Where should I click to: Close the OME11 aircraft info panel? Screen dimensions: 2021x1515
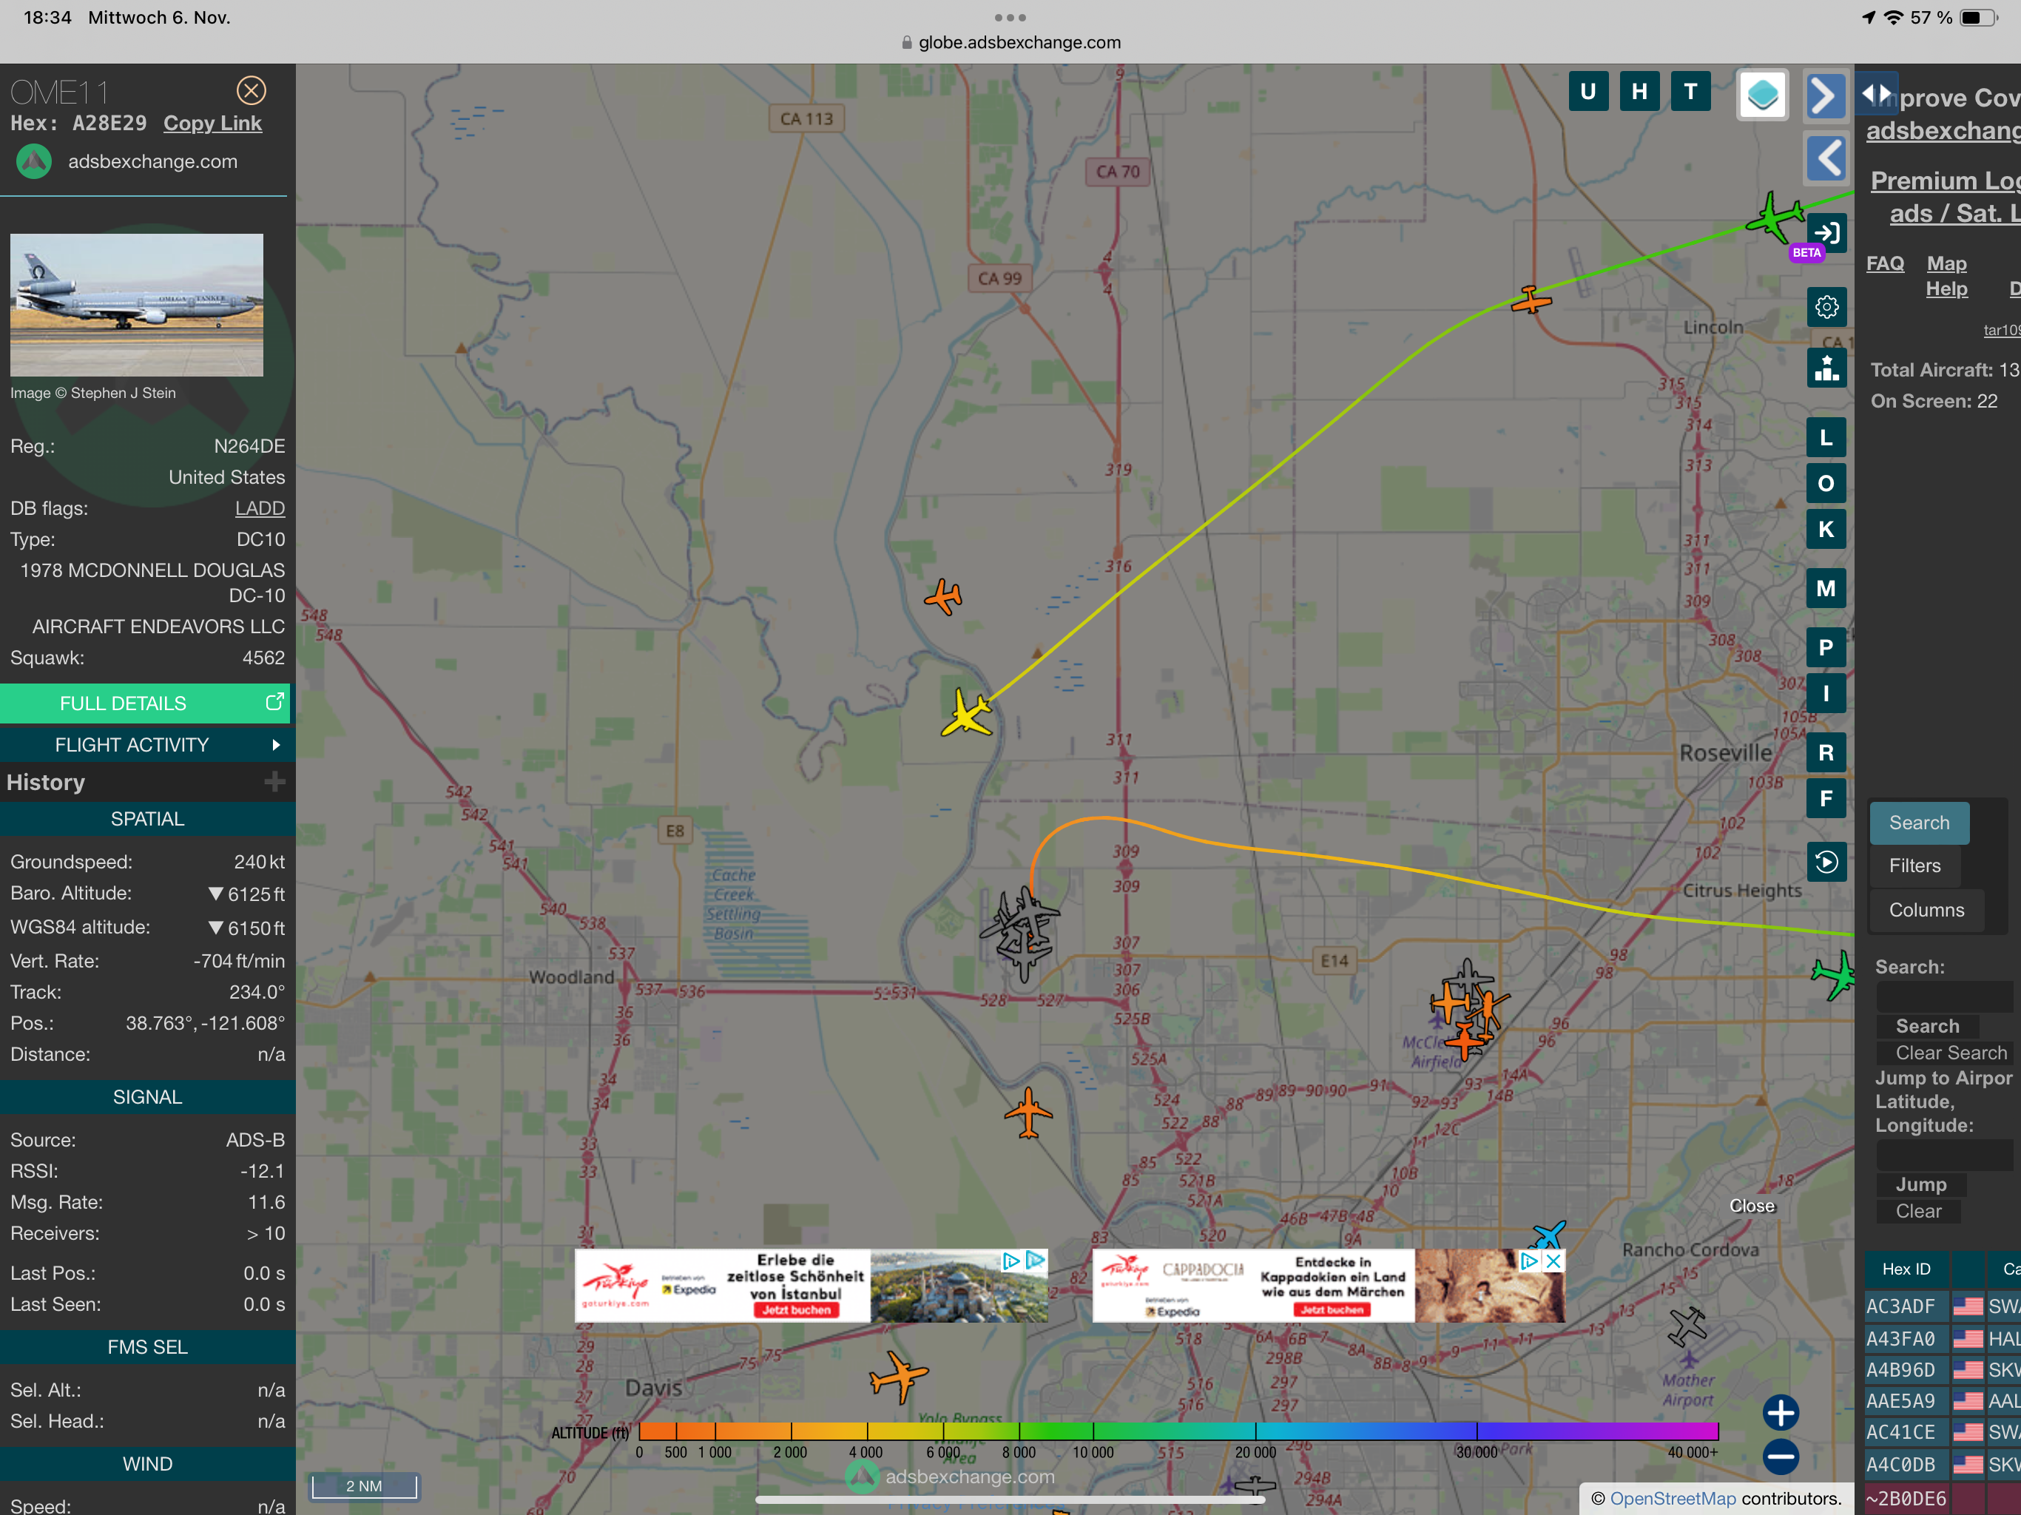(252, 90)
